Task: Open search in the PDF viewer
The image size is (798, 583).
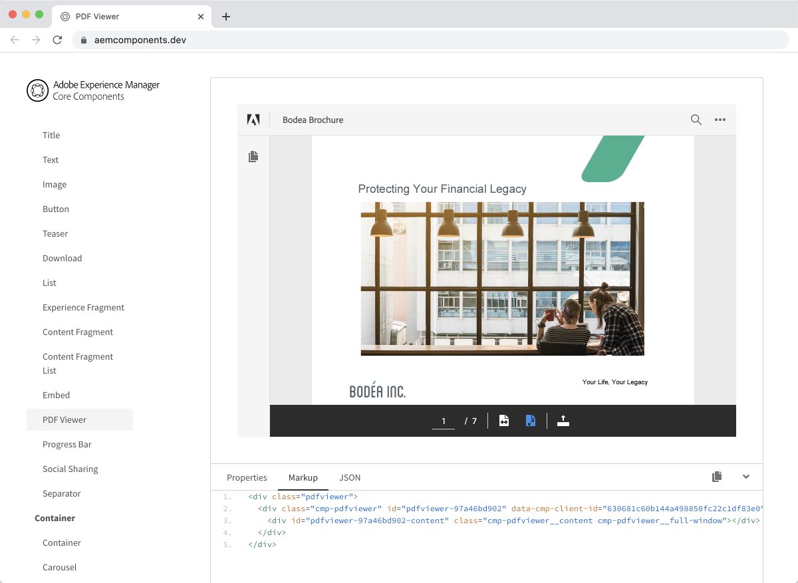Action: pyautogui.click(x=696, y=120)
